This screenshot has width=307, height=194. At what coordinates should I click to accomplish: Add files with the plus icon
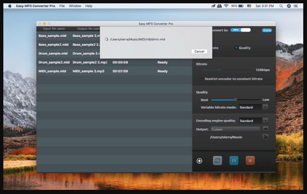(199, 161)
